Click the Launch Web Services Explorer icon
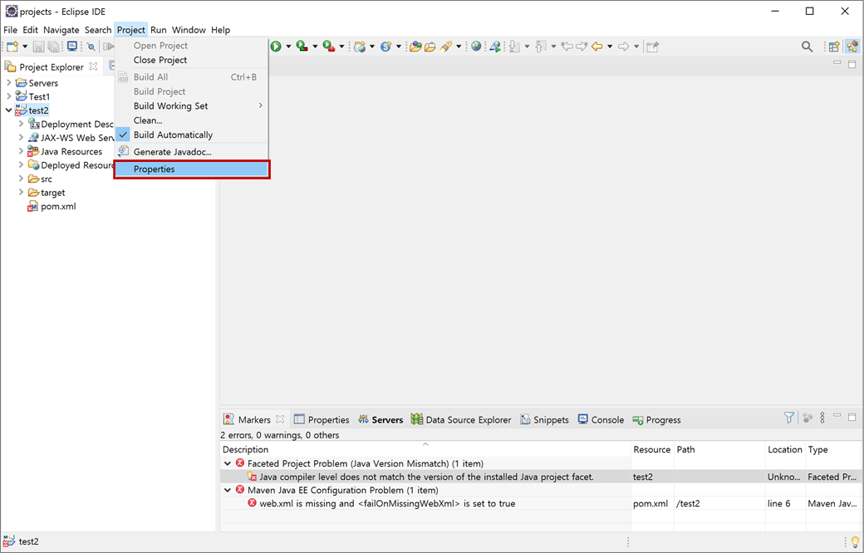The height and width of the screenshot is (553, 864). click(x=495, y=46)
